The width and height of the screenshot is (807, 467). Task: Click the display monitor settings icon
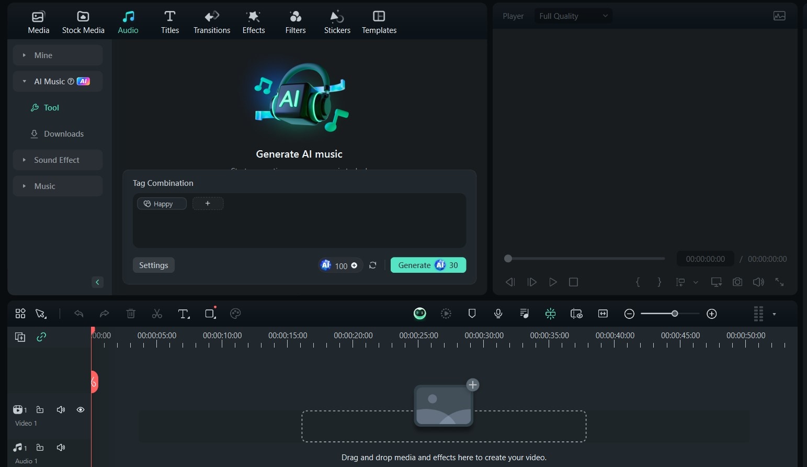pyautogui.click(x=716, y=282)
